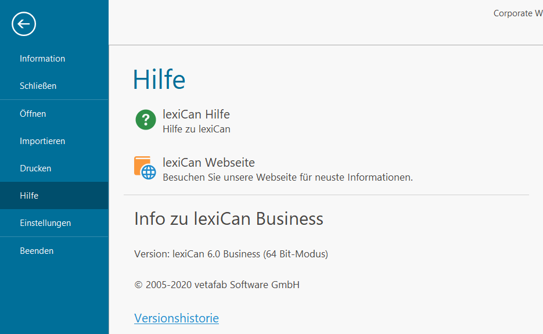Select the Hilfe sidebar entry
543x334 pixels.
coord(54,196)
